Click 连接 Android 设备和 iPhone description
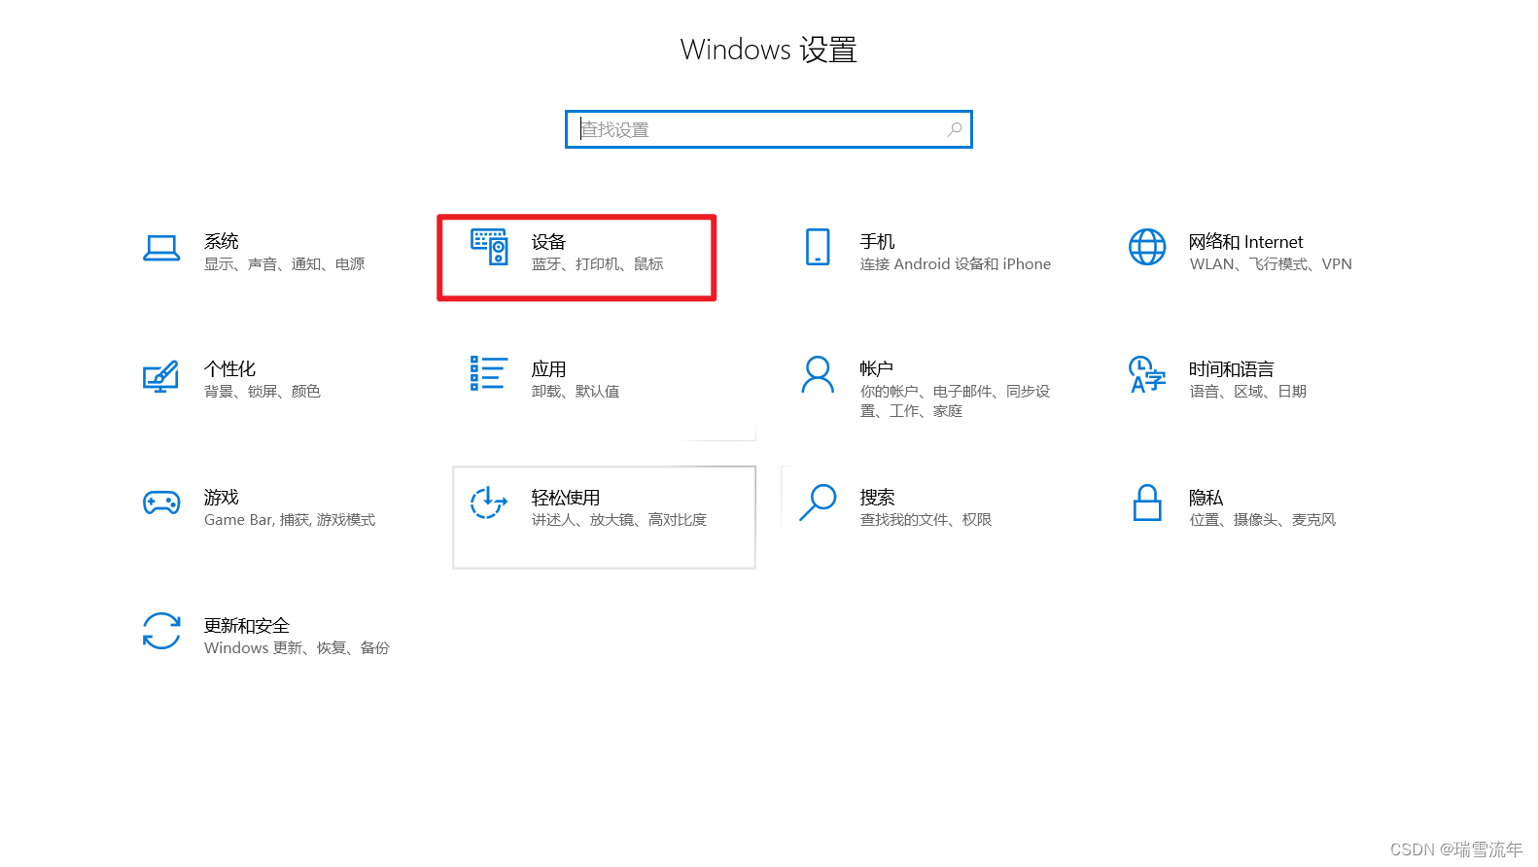The width and height of the screenshot is (1538, 867). pyautogui.click(x=956, y=264)
